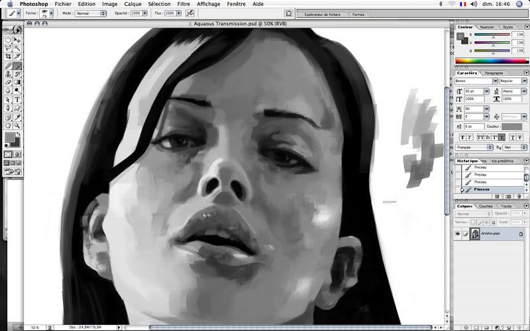Select the Eraser tool
Image resolution: width=530 pixels, height=331 pixels.
tap(8, 83)
